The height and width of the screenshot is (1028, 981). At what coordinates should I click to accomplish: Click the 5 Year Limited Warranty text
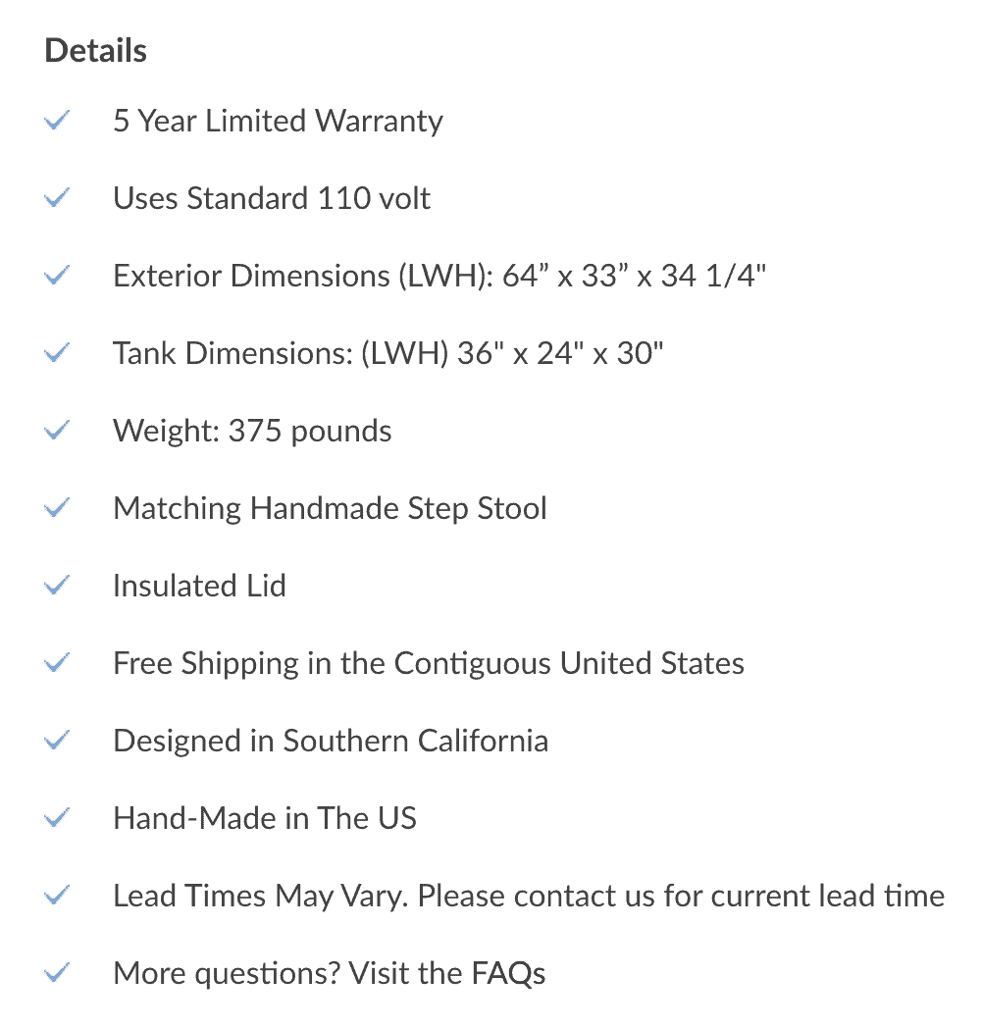pos(278,122)
